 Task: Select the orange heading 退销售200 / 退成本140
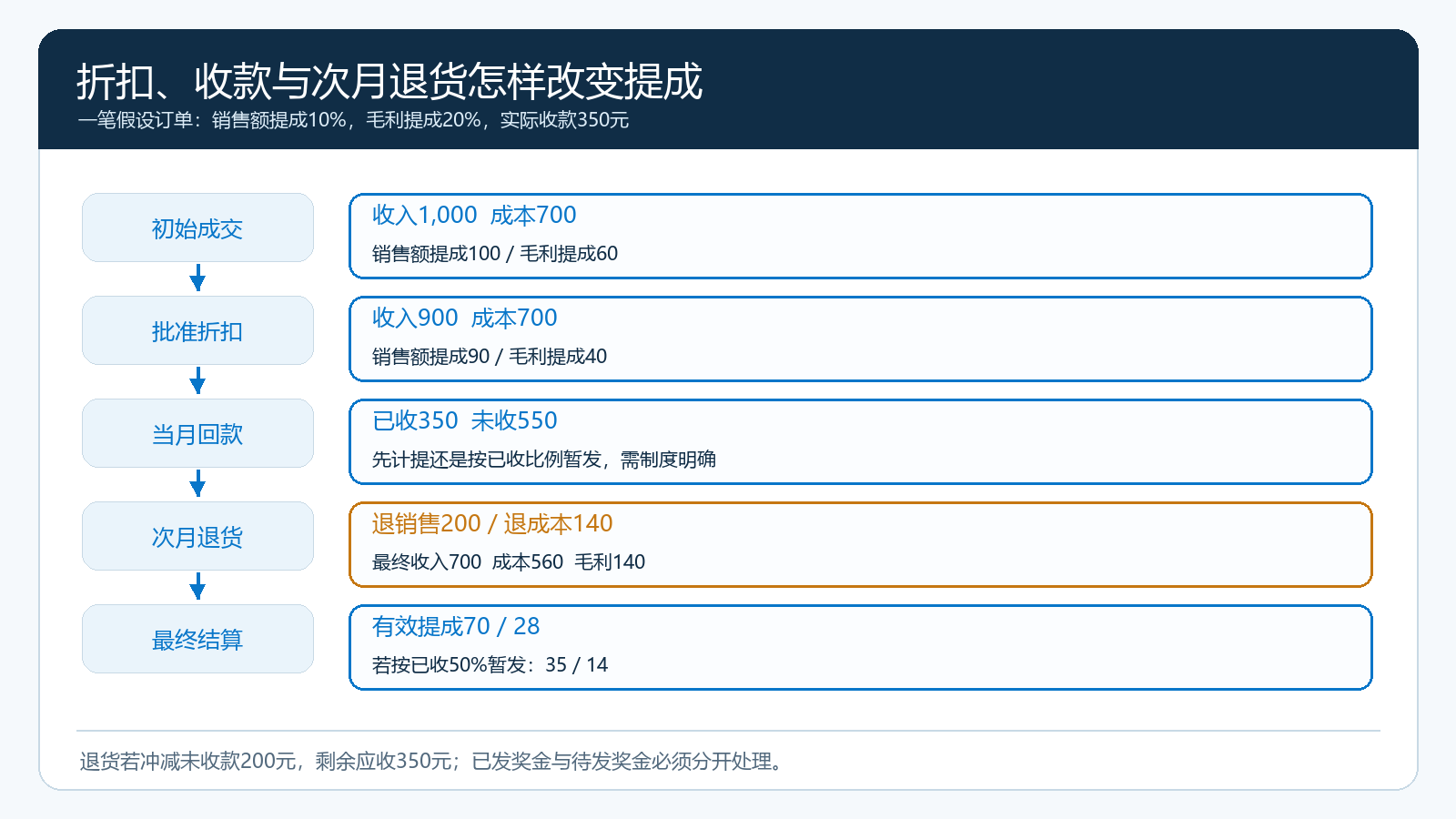pyautogui.click(x=492, y=523)
